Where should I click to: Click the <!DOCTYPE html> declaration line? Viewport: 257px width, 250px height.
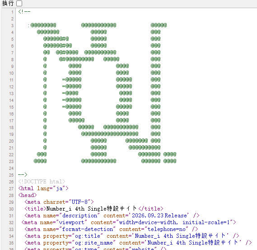pos(42,182)
